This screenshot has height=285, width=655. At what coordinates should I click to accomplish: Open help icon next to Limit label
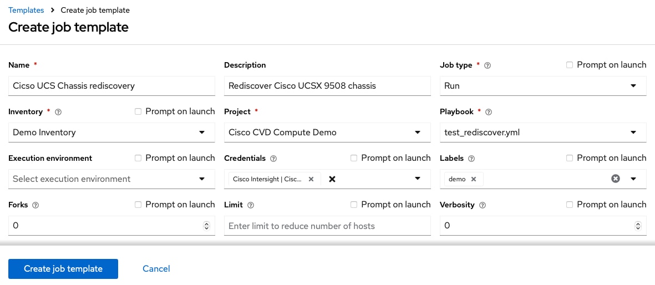point(251,205)
